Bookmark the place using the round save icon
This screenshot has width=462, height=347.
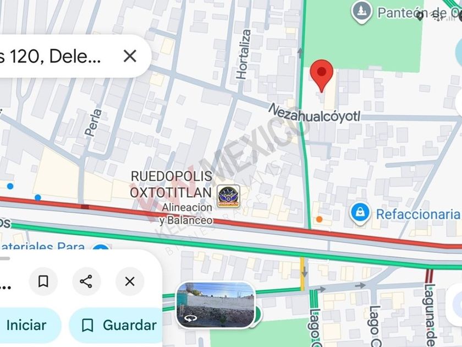tap(43, 281)
